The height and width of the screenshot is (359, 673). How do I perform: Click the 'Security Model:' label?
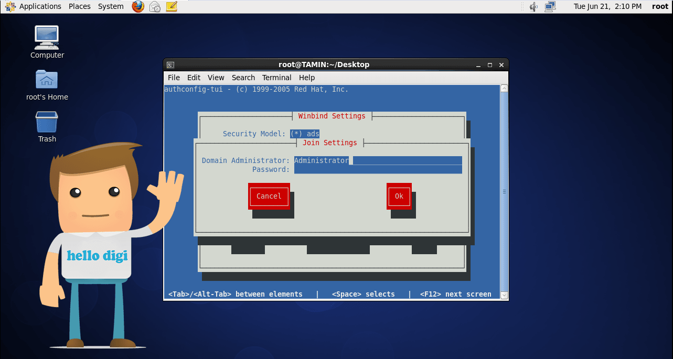click(254, 134)
